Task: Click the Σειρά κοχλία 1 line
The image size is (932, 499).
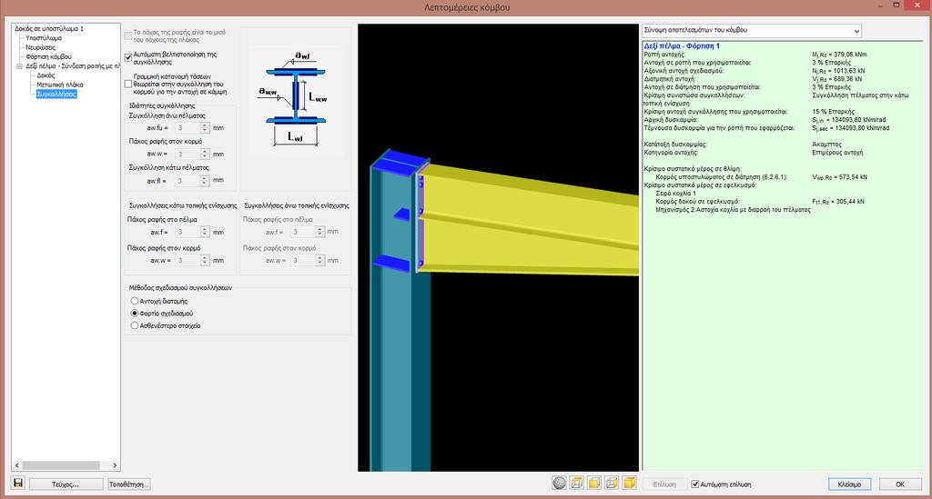Action: (675, 194)
